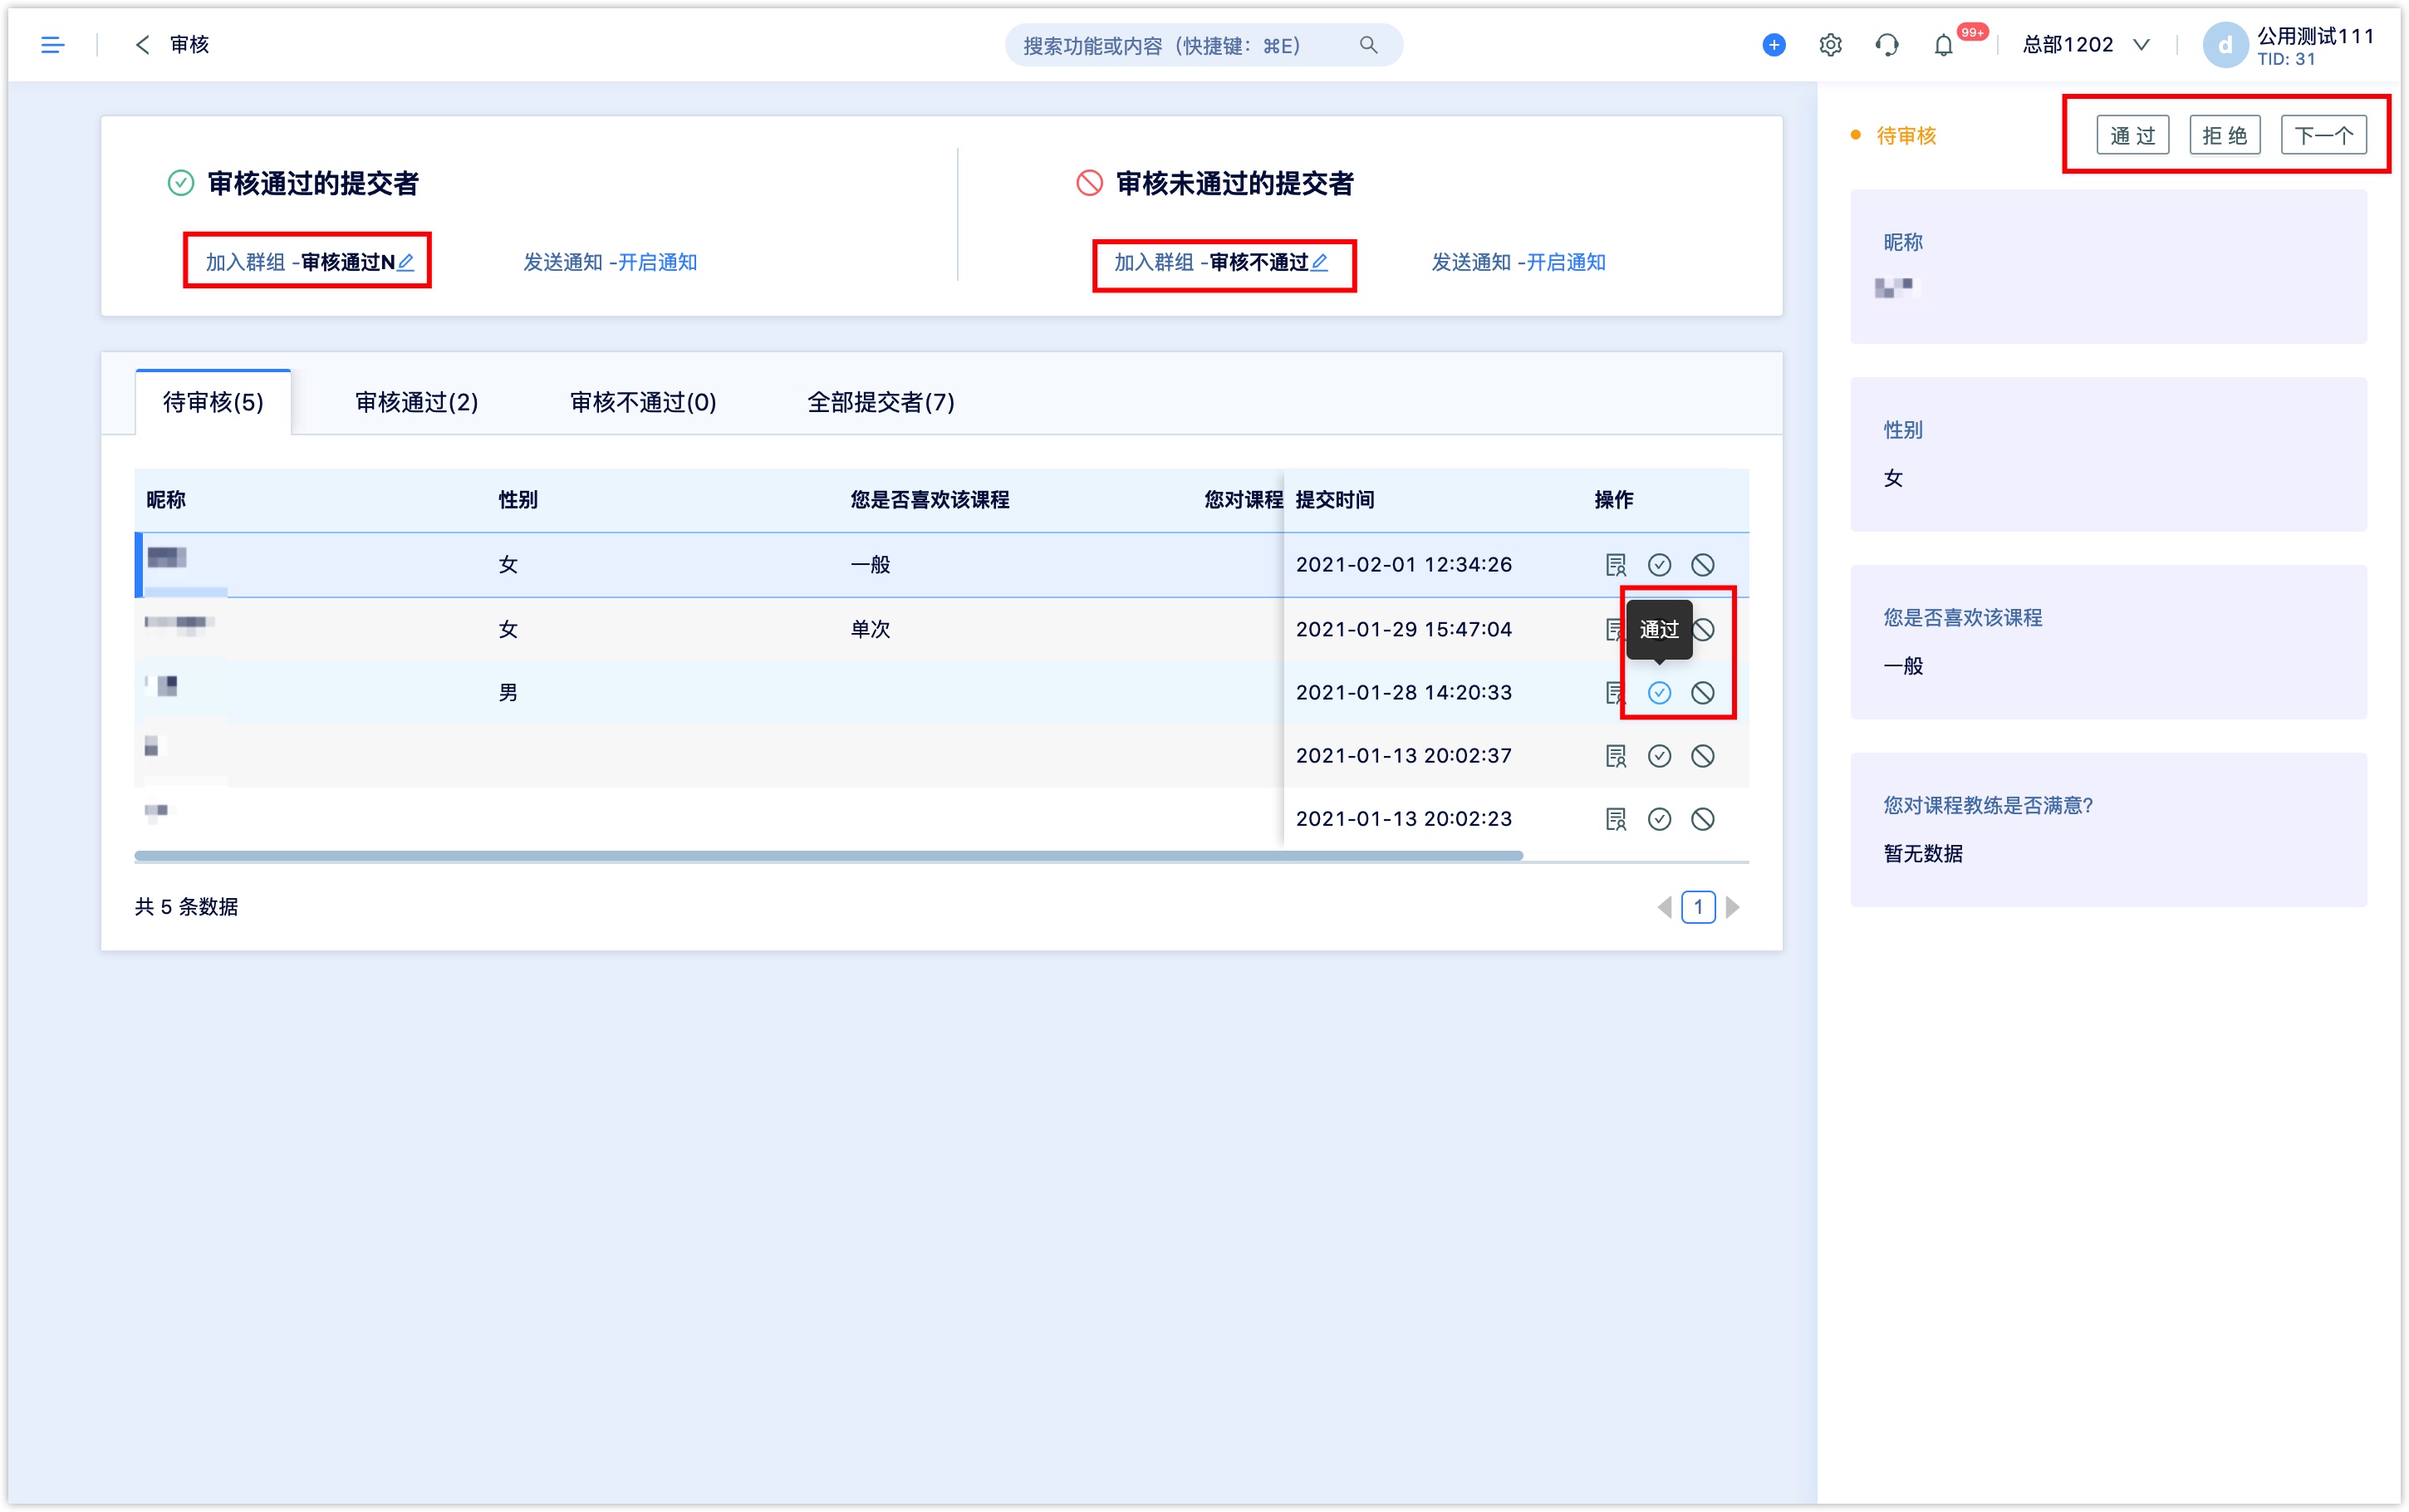Click 通过 button in detail panel
The width and height of the screenshot is (2409, 1512).
(2132, 135)
